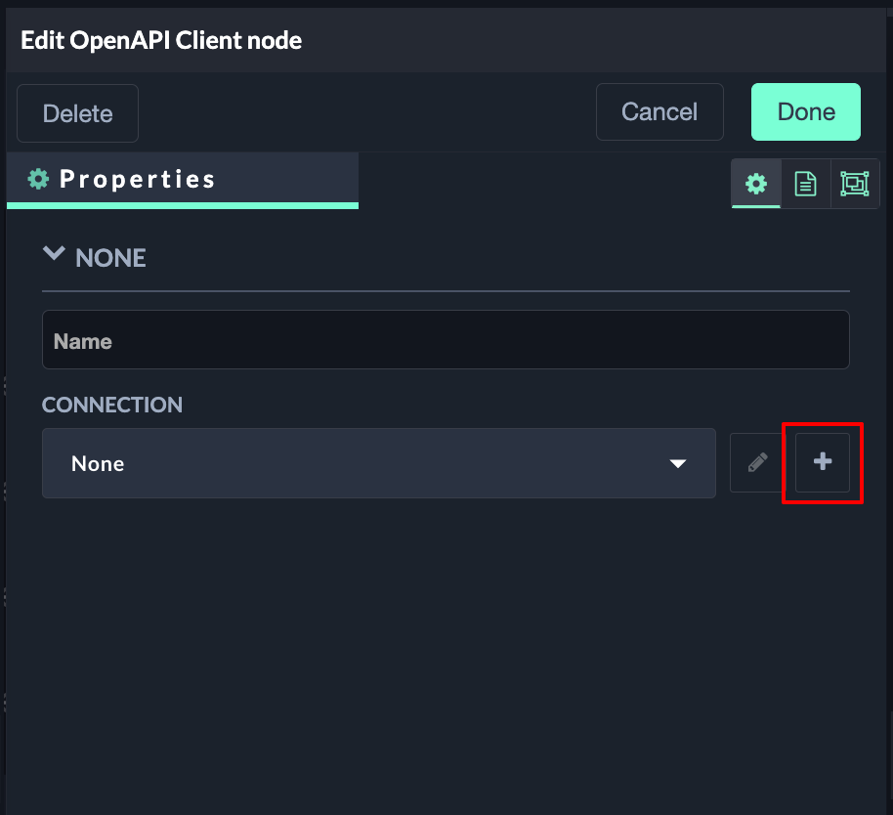Image resolution: width=893 pixels, height=815 pixels.
Task: Click the plus icon to add a connection
Action: 823,462
